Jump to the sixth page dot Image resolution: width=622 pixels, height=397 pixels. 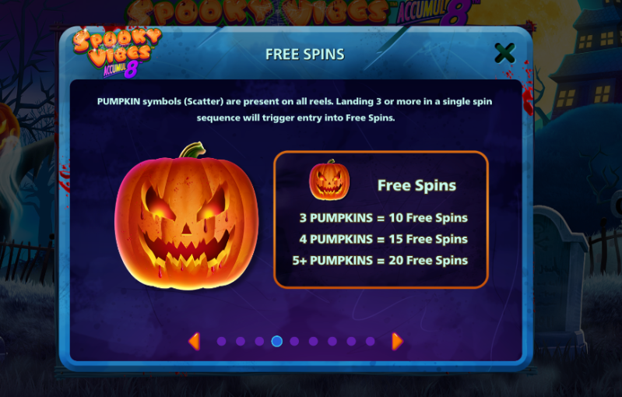[314, 342]
